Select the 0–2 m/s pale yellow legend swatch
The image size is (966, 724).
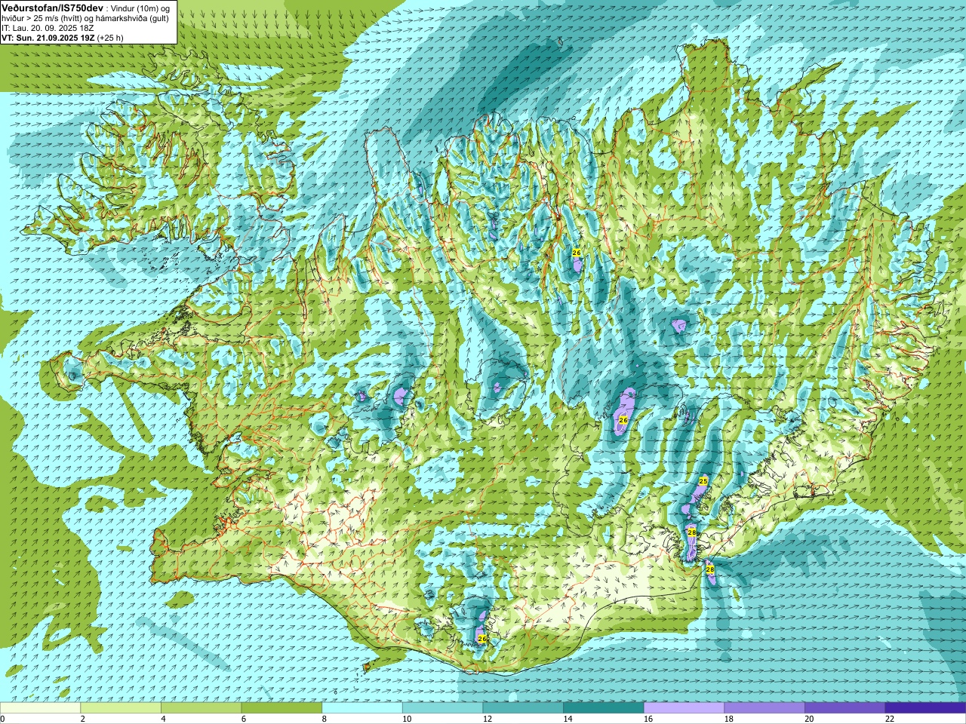pos(40,707)
